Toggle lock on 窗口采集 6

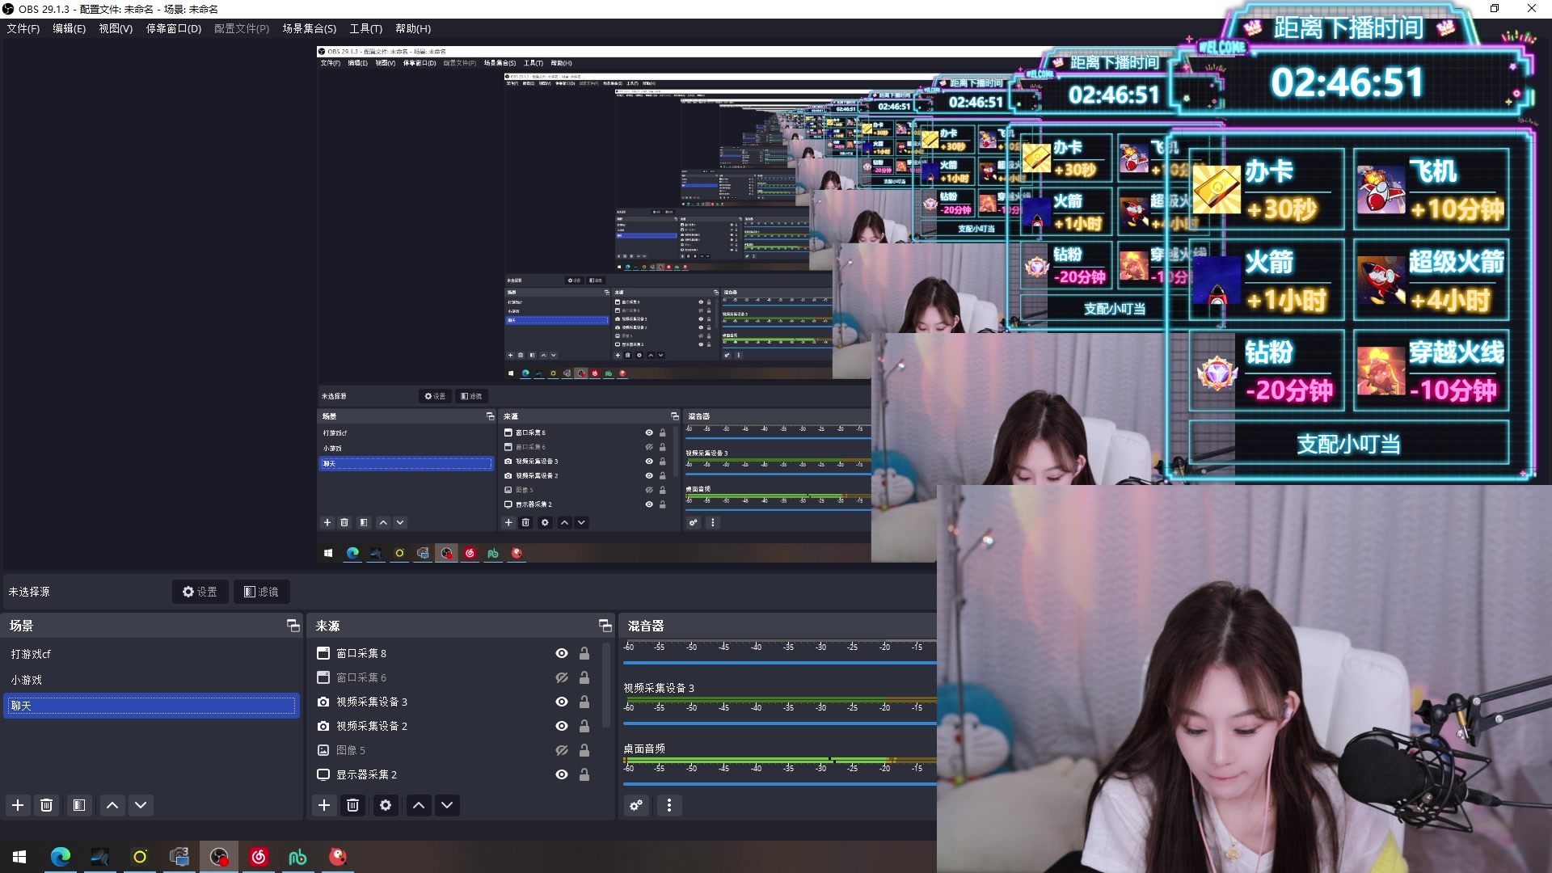584,677
